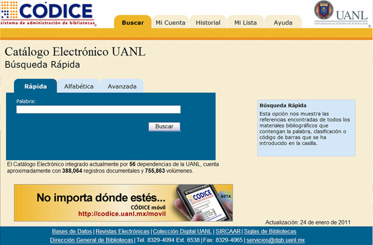Switch to Mi Lista tab

pos(245,22)
